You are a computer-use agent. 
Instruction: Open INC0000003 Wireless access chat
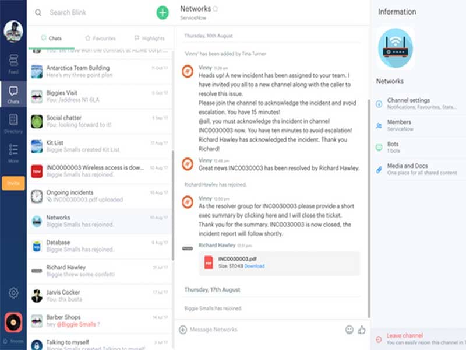pos(100,171)
